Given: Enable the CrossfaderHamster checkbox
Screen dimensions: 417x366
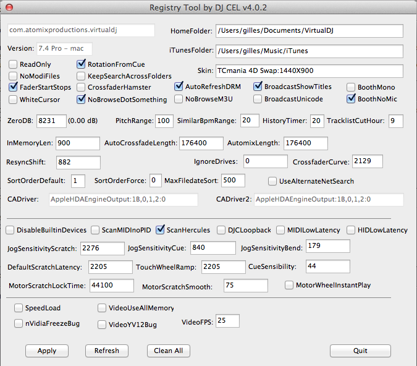Looking at the screenshot, I should tap(81, 87).
